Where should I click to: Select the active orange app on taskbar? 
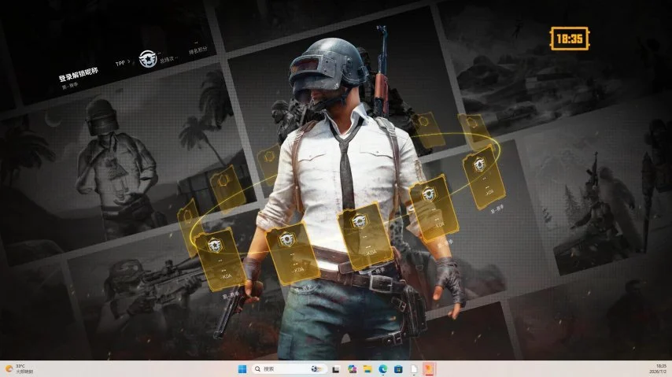coord(429,369)
